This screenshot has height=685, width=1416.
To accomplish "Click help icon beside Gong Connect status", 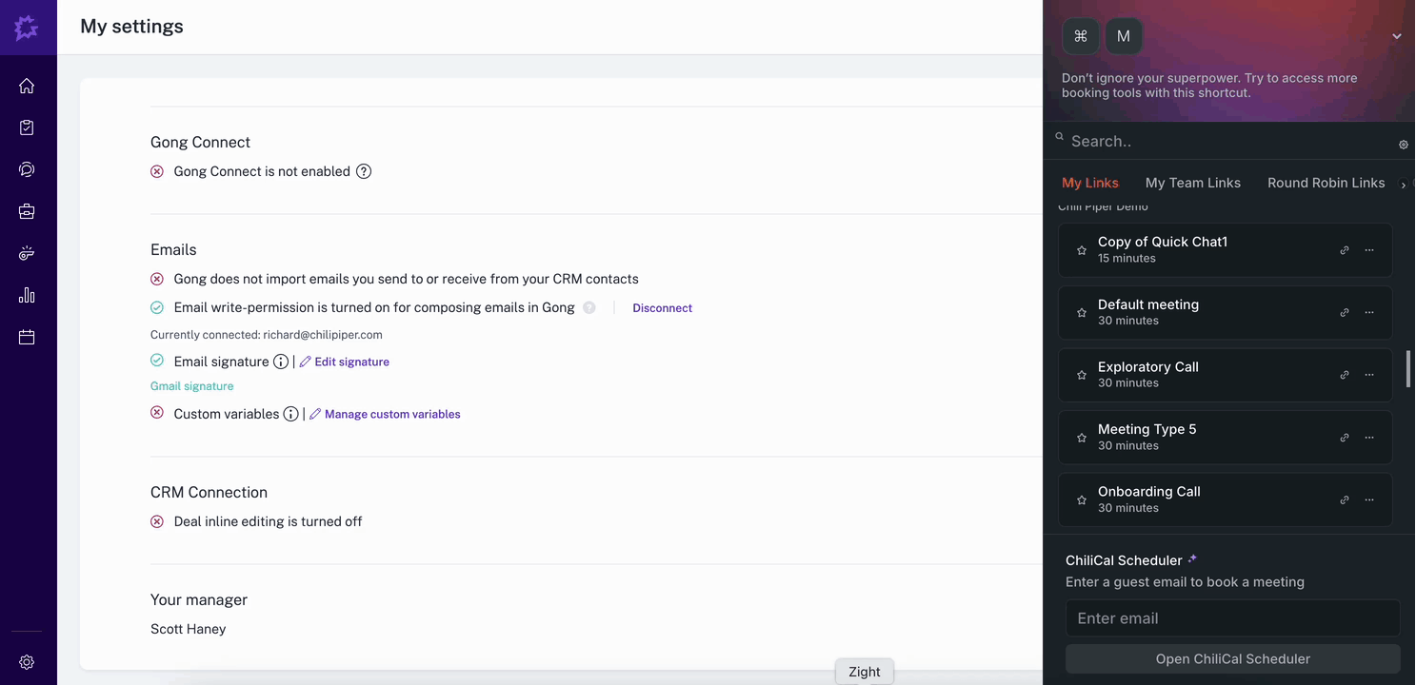I will pyautogui.click(x=364, y=171).
